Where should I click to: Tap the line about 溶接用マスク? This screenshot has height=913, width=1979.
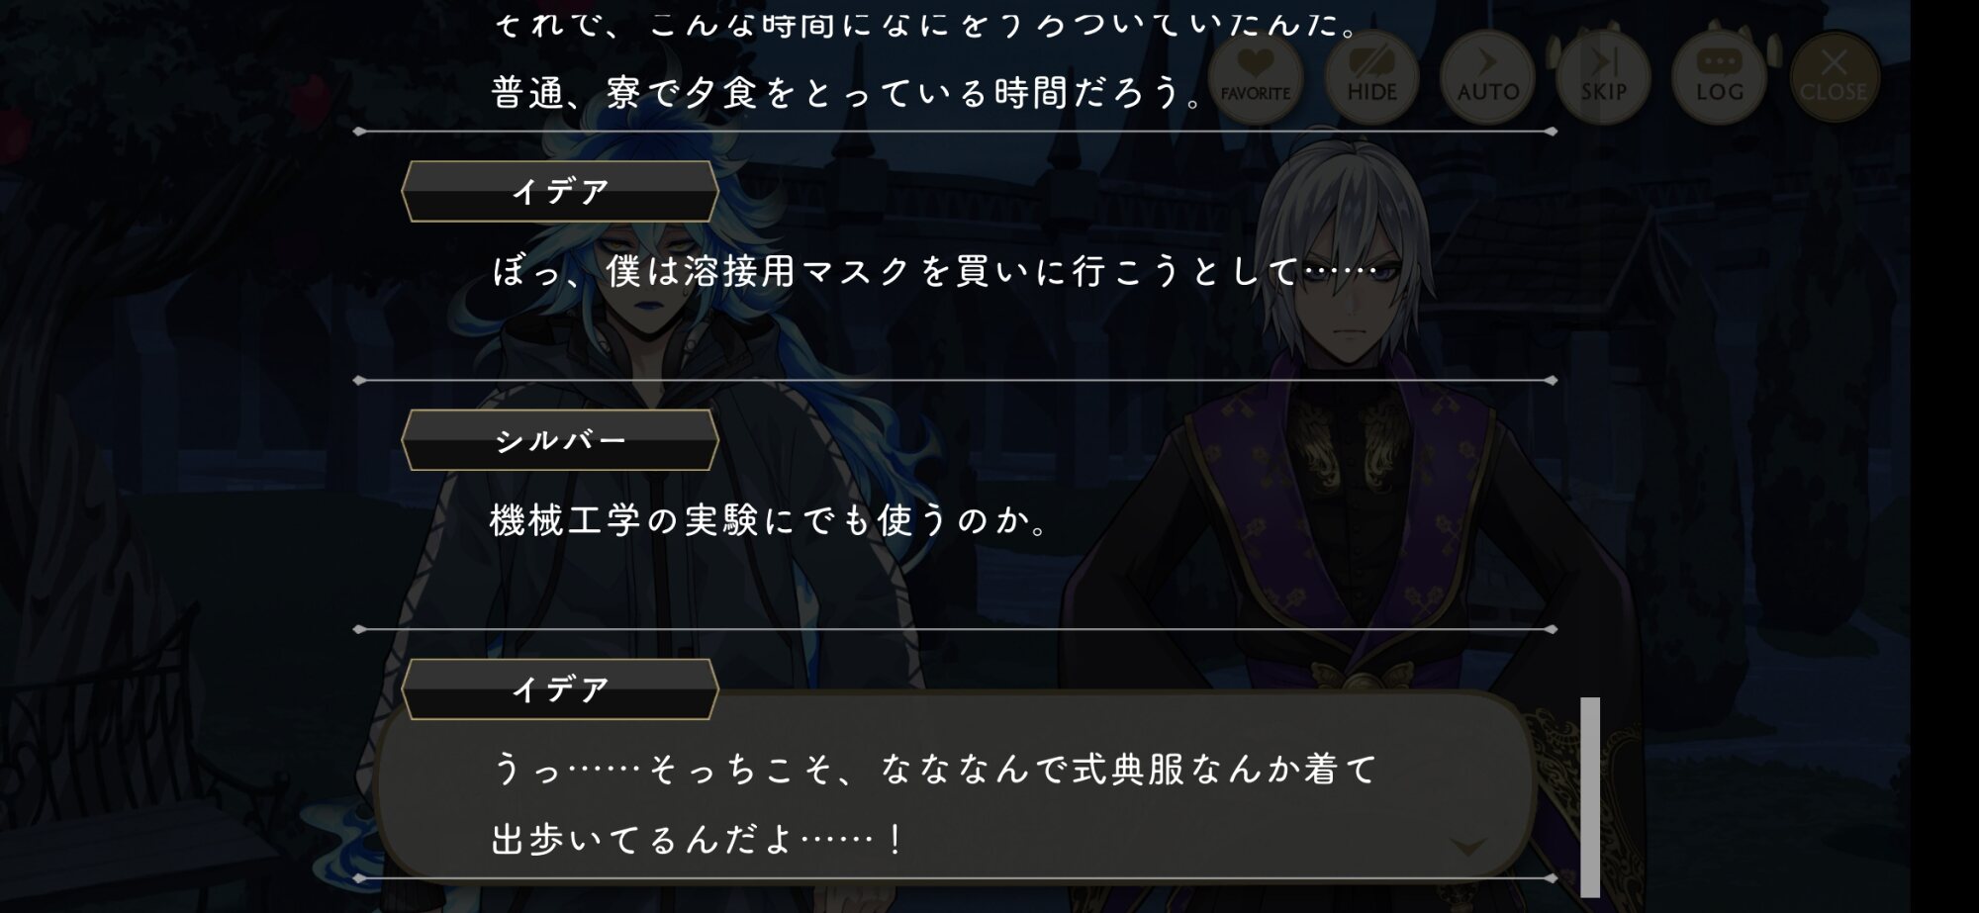(x=935, y=271)
